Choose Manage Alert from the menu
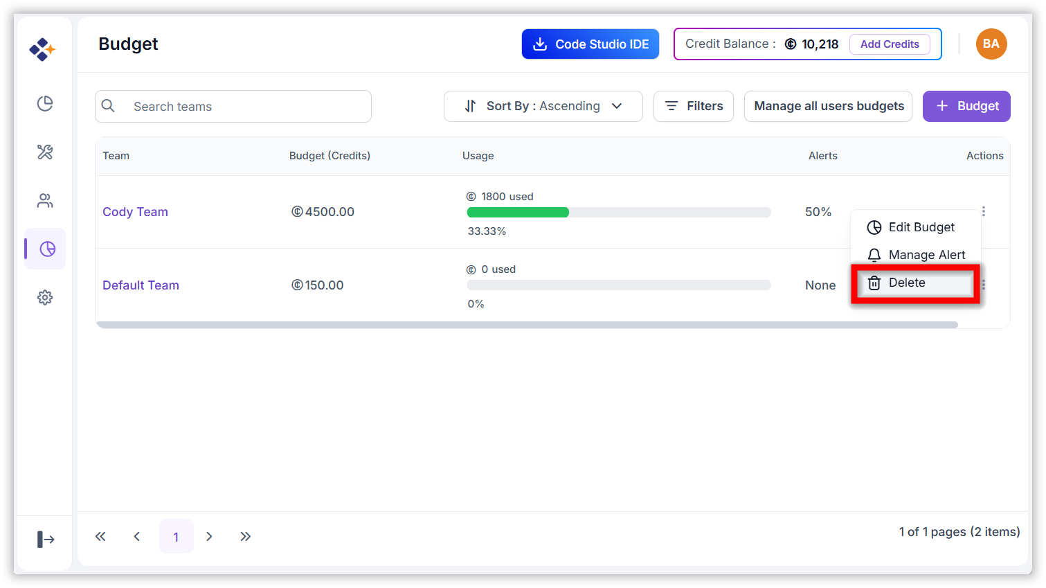Screen dimensions: 1046x588 point(916,255)
